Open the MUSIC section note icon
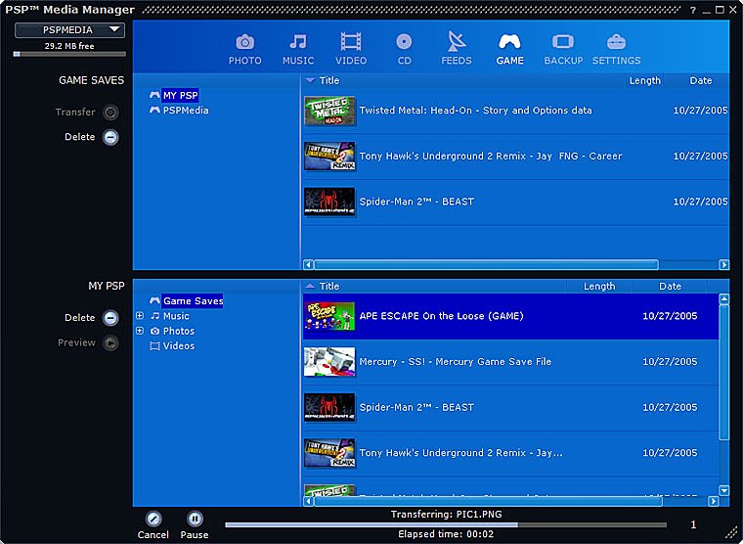Screen dimensions: 743x544 298,42
